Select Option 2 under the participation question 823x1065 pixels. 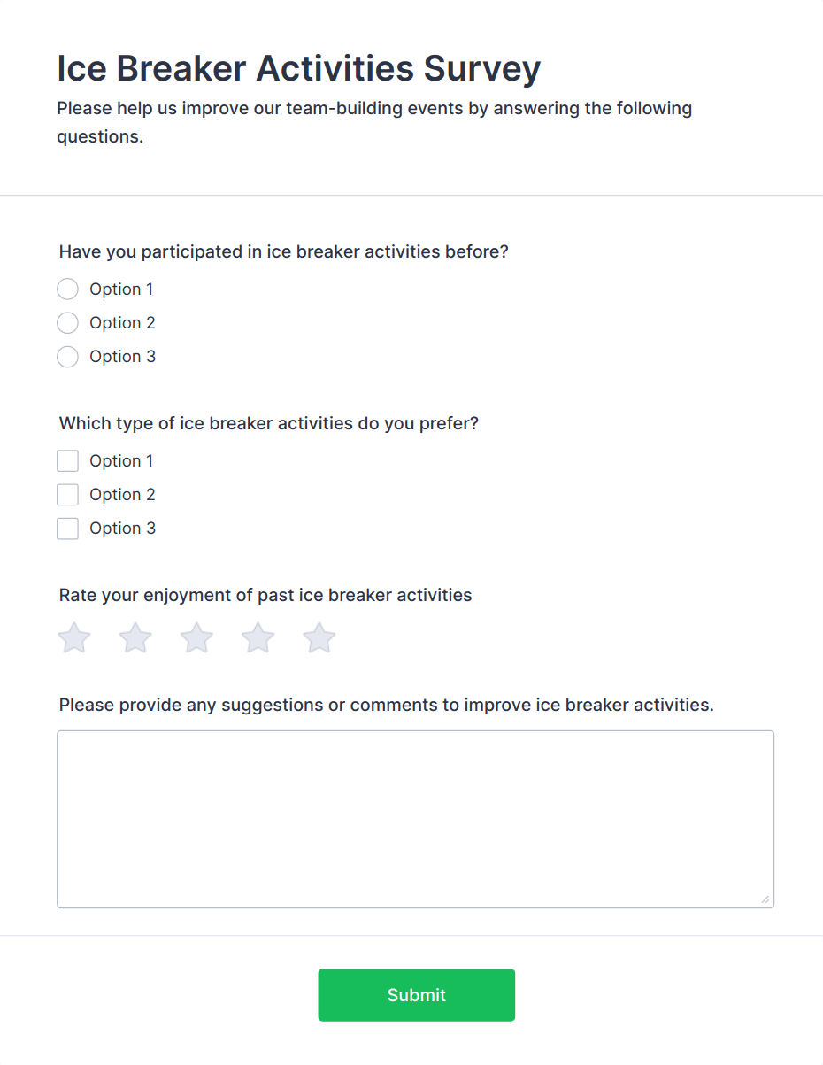coord(67,322)
